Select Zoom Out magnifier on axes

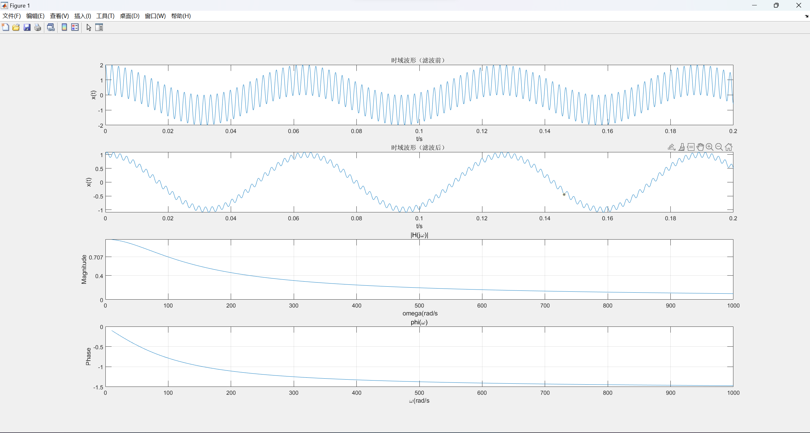pyautogui.click(x=719, y=147)
